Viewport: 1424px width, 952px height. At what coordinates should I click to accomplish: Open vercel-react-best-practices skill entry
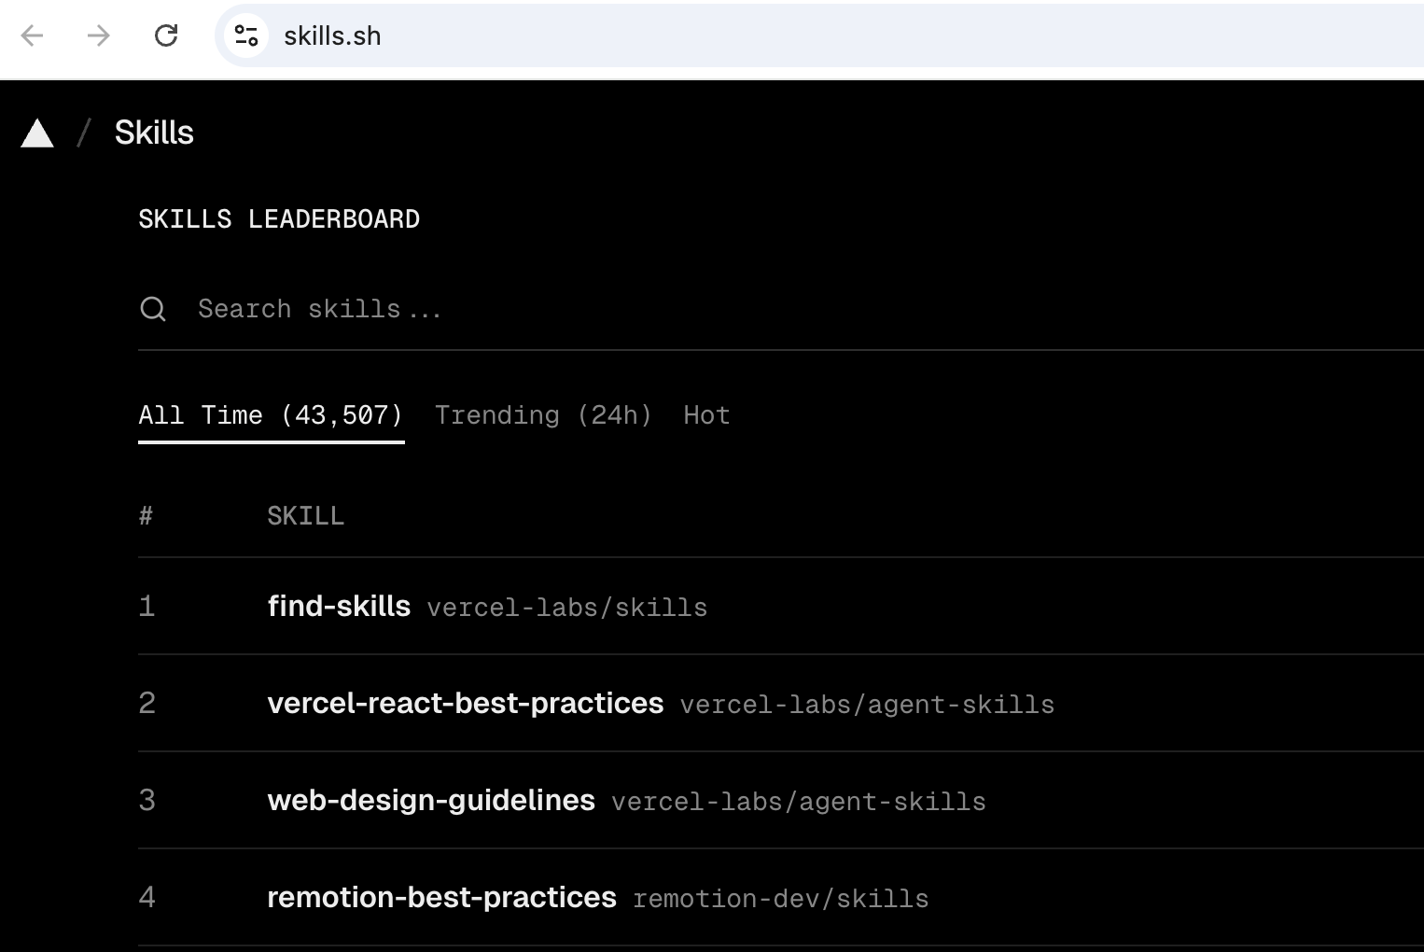[x=465, y=703]
